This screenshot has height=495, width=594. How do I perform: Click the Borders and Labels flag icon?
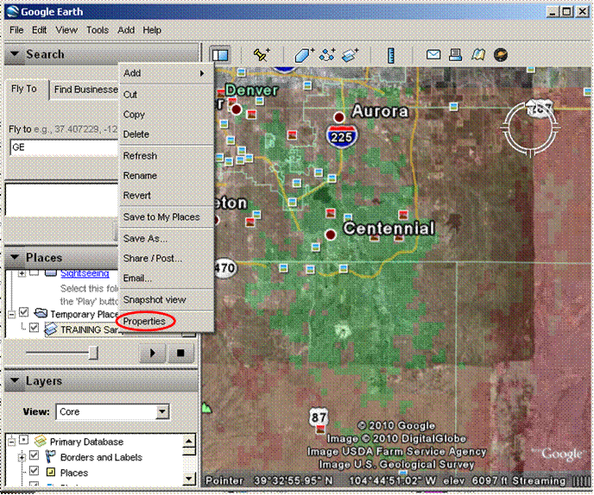coord(50,457)
